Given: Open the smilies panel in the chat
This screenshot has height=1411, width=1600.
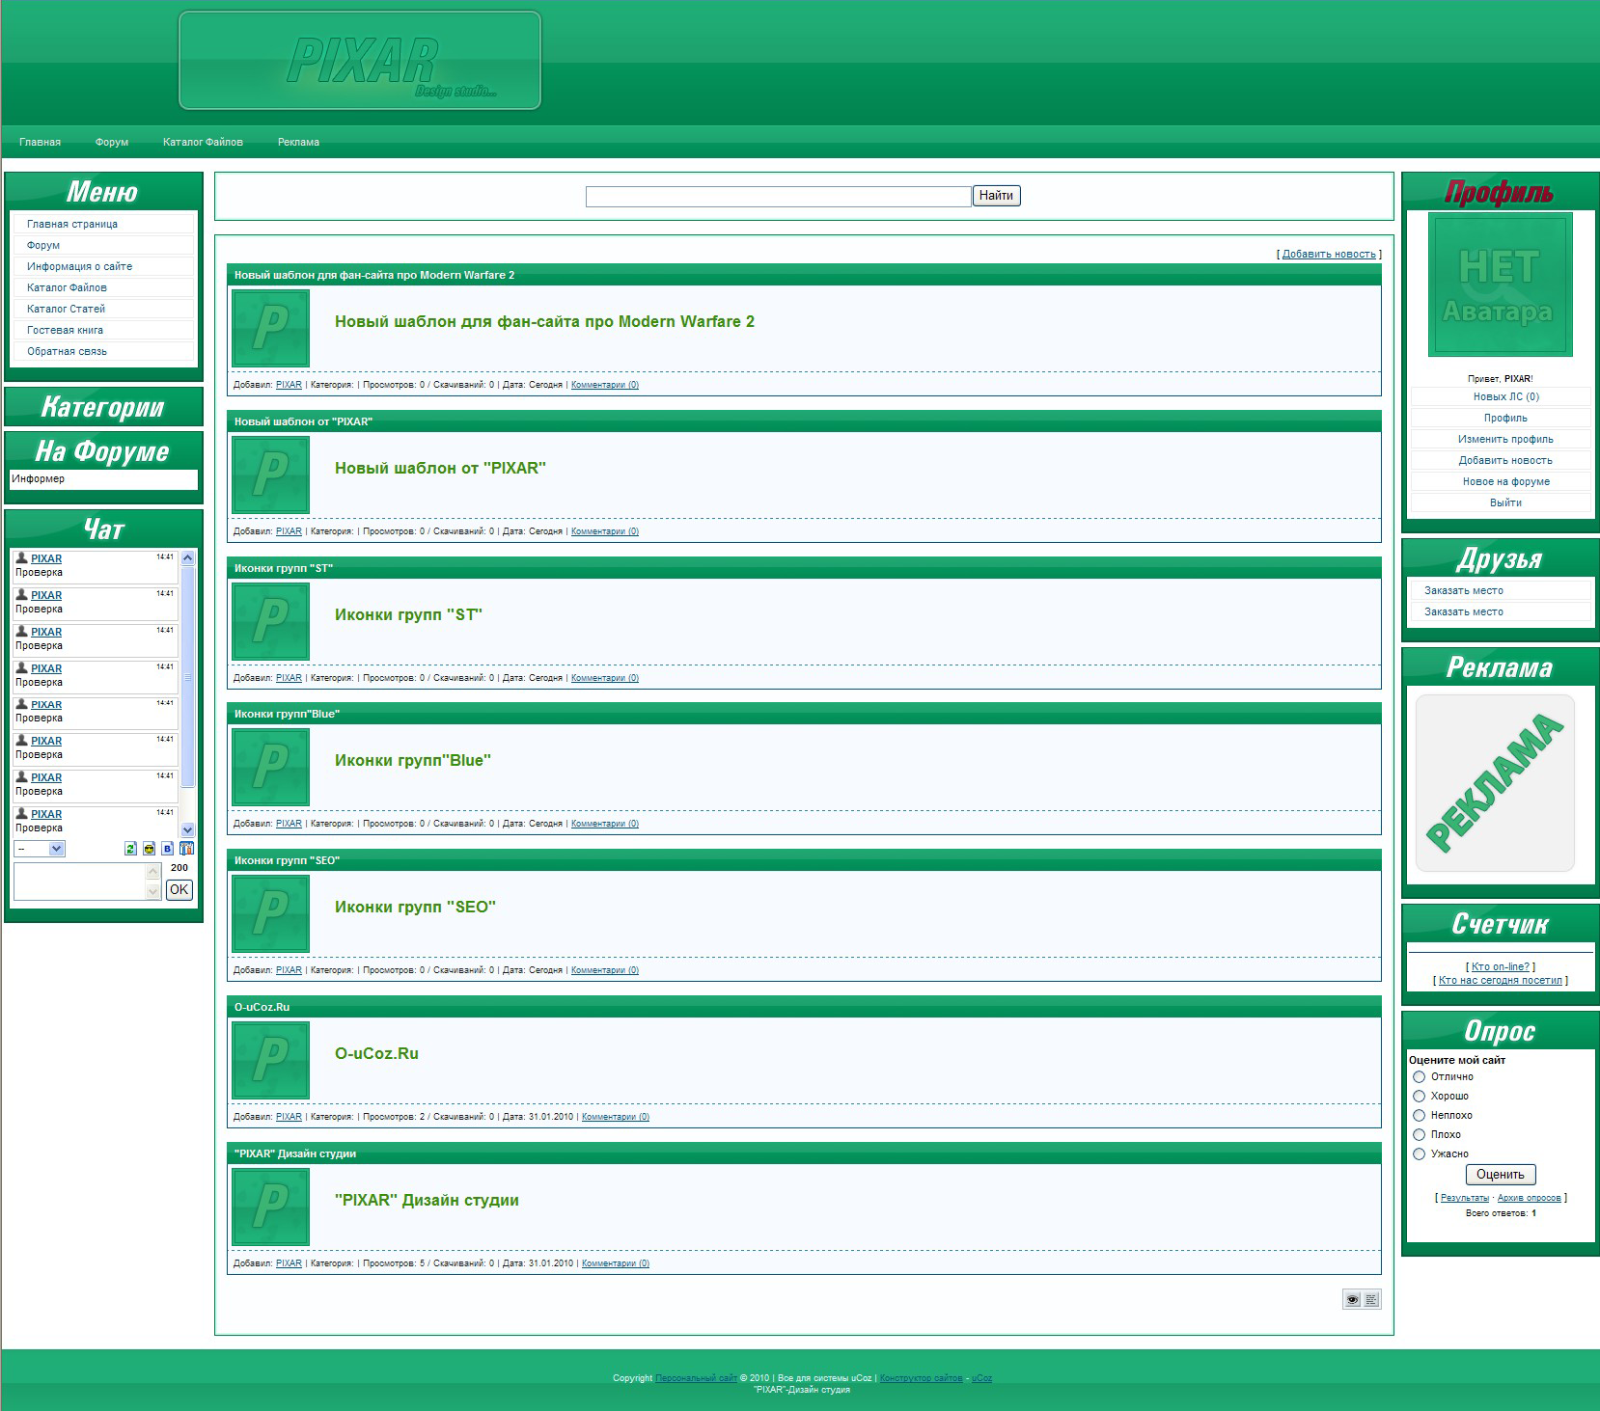Looking at the screenshot, I should pos(150,849).
